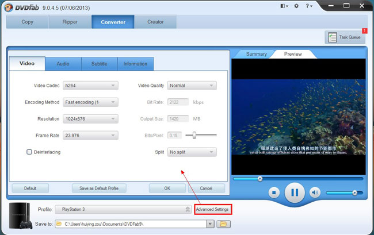Enable the Deinterlacing checkbox
Image resolution: width=374 pixels, height=235 pixels.
(x=29, y=152)
